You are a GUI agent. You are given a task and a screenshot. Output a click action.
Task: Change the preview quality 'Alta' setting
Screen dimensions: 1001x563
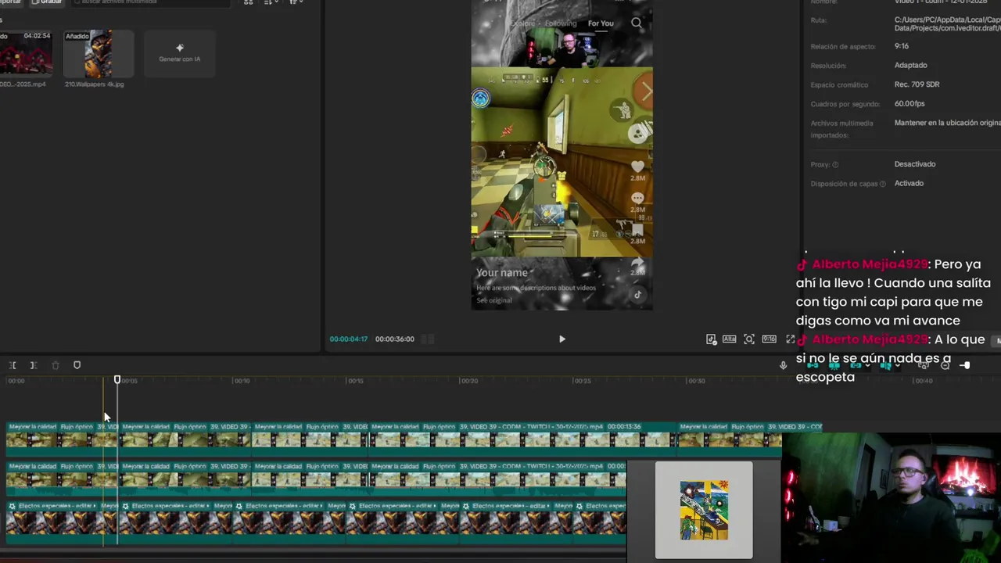click(x=729, y=339)
